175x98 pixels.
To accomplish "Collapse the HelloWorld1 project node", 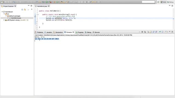I will [2, 12].
